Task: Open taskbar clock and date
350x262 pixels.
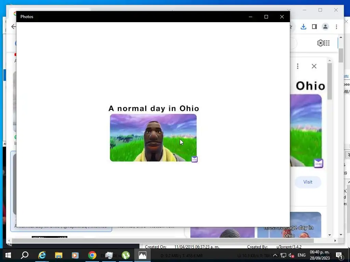Action: pyautogui.click(x=320, y=255)
